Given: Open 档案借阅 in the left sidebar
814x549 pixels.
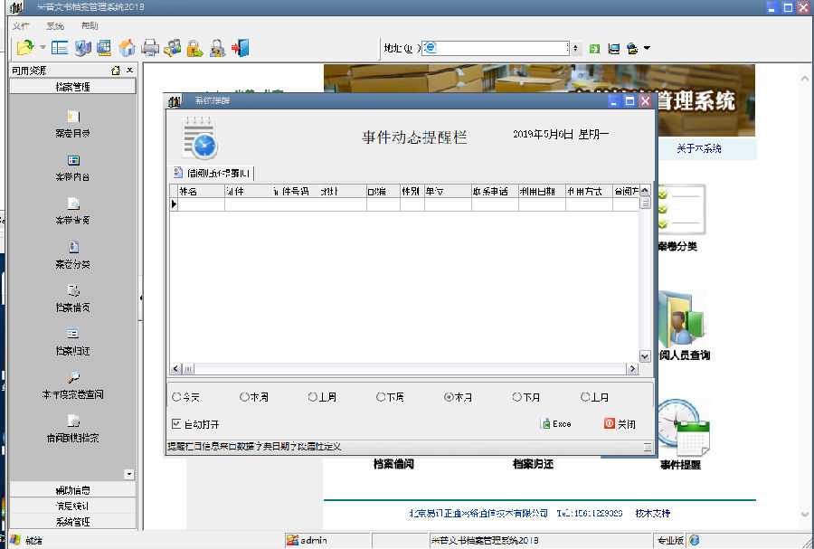Looking at the screenshot, I should [x=73, y=298].
